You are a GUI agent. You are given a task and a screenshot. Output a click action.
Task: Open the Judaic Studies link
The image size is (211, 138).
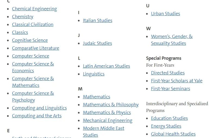click(97, 43)
